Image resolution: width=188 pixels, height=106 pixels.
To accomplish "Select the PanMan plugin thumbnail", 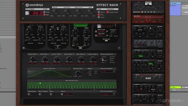I will pos(148,88).
